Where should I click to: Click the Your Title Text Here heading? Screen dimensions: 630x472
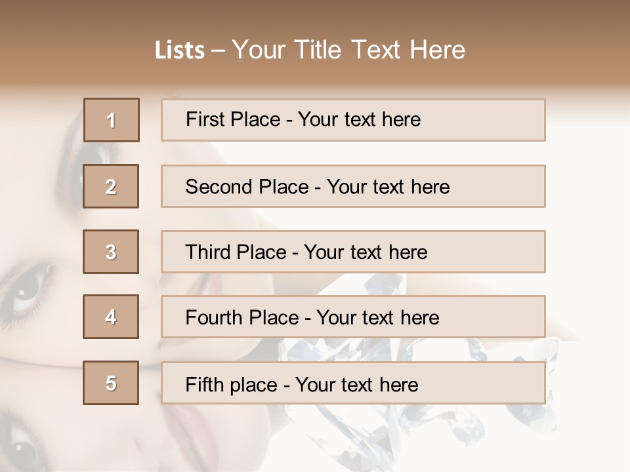click(x=348, y=50)
